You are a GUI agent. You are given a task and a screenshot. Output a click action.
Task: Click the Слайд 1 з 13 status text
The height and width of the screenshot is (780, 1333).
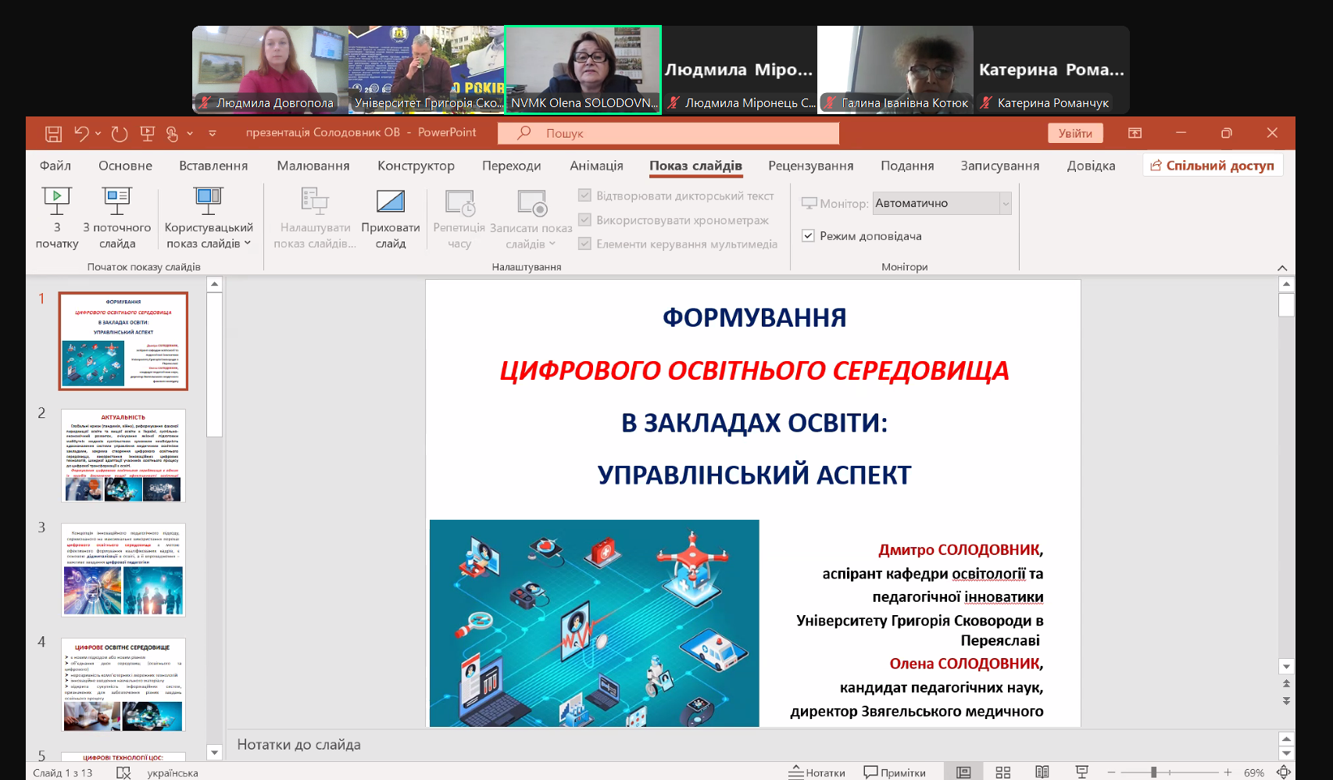63,773
